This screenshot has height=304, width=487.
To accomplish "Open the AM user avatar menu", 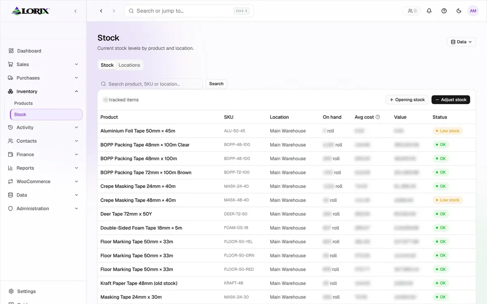I will click(x=473, y=11).
